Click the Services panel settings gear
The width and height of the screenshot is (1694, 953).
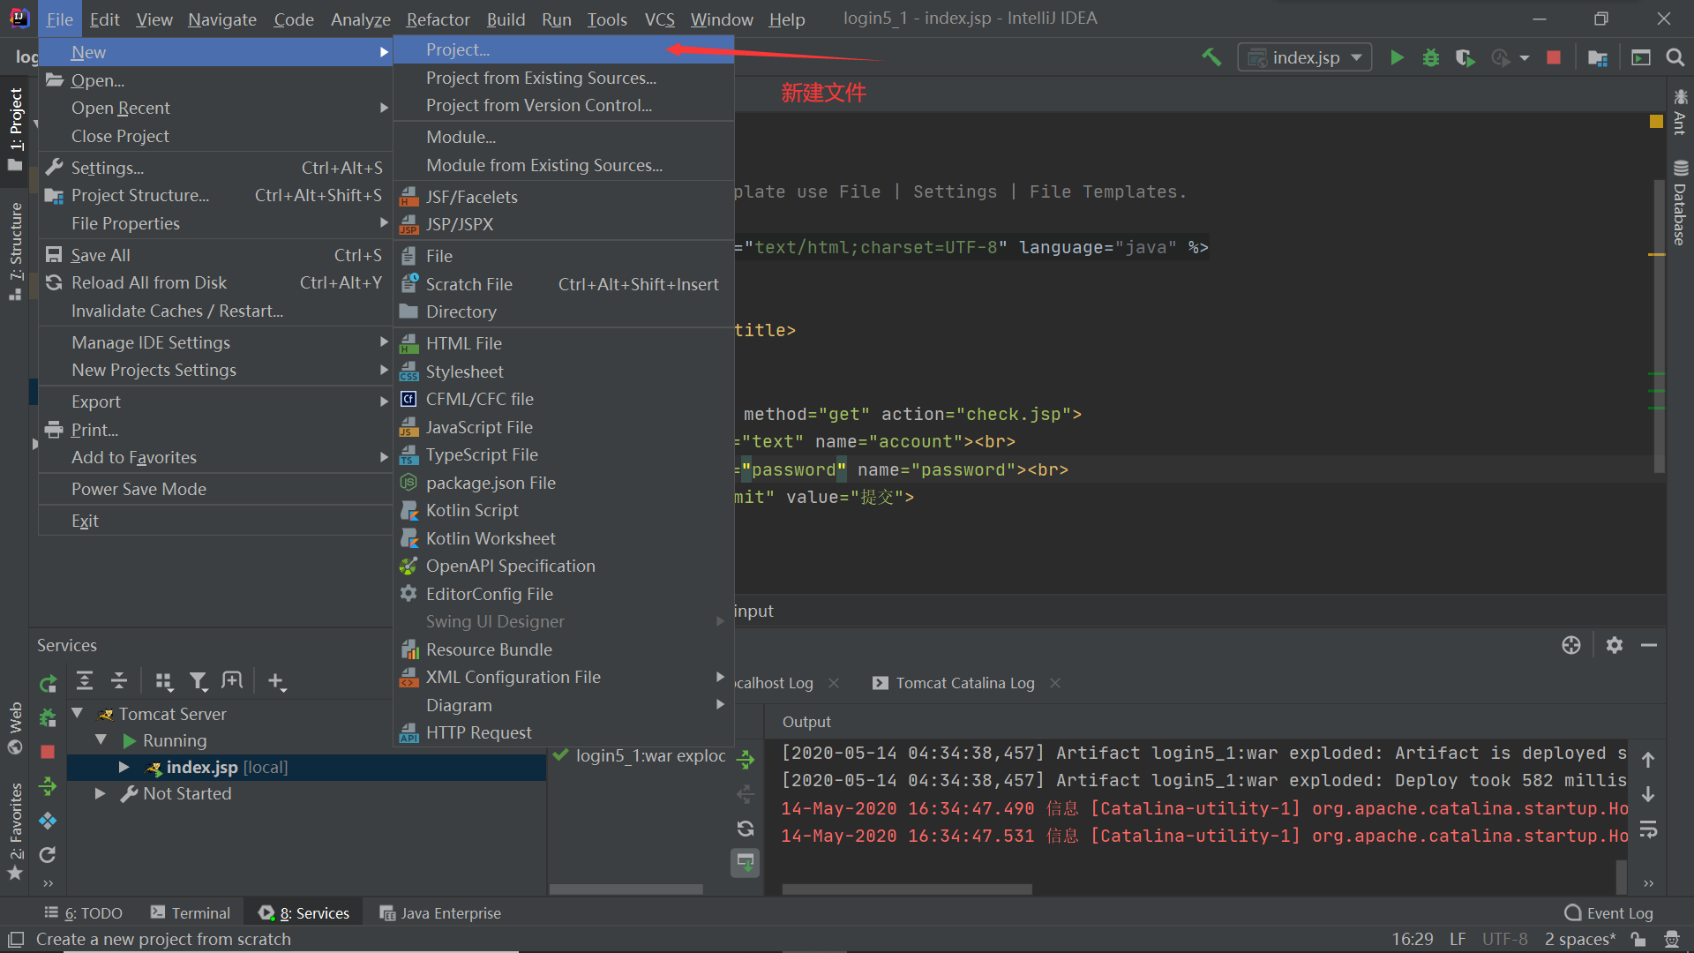click(1614, 645)
